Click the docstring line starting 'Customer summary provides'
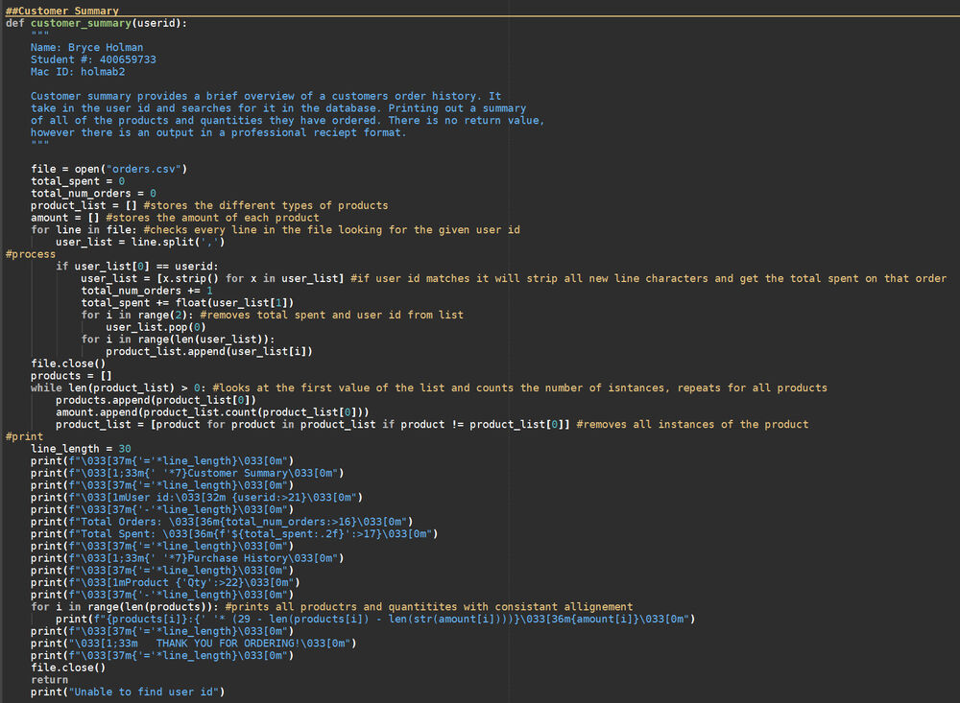The height and width of the screenshot is (703, 960). [266, 96]
